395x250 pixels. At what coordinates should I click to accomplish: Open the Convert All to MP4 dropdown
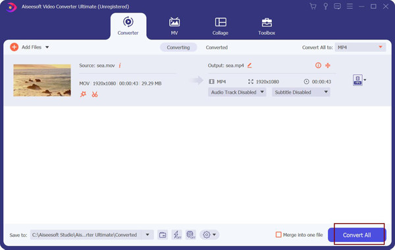point(360,47)
